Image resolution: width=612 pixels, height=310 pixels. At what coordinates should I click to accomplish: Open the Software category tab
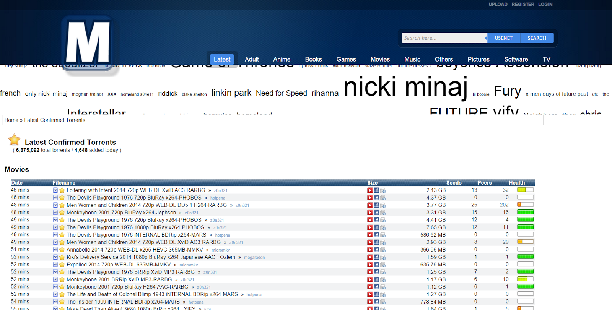tap(516, 59)
